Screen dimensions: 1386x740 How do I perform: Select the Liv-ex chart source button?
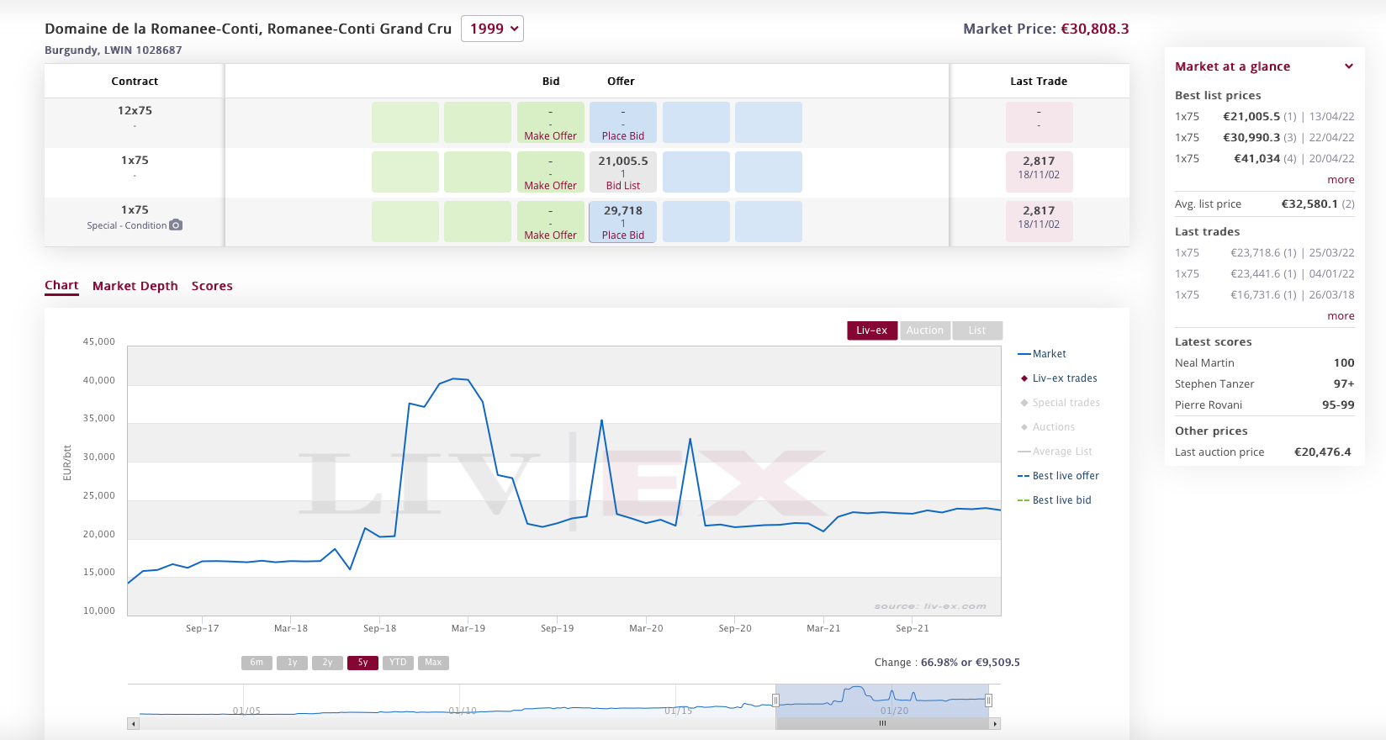[x=872, y=330]
